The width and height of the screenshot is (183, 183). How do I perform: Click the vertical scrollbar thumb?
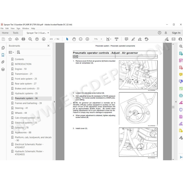173,107
